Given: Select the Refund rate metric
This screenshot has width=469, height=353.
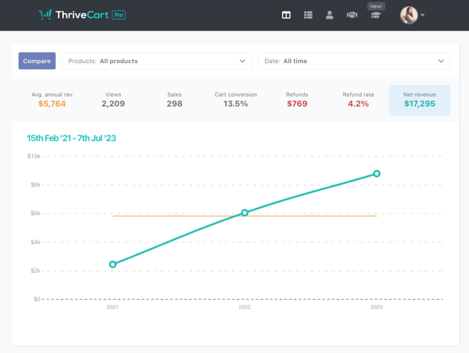Looking at the screenshot, I should (x=358, y=100).
